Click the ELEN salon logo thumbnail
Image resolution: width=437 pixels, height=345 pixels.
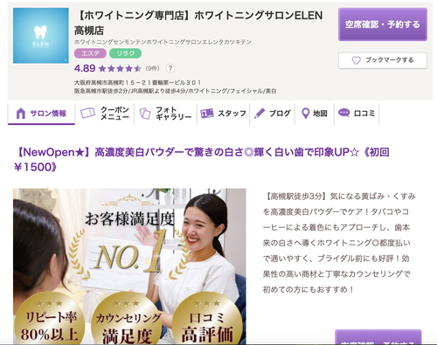click(41, 36)
